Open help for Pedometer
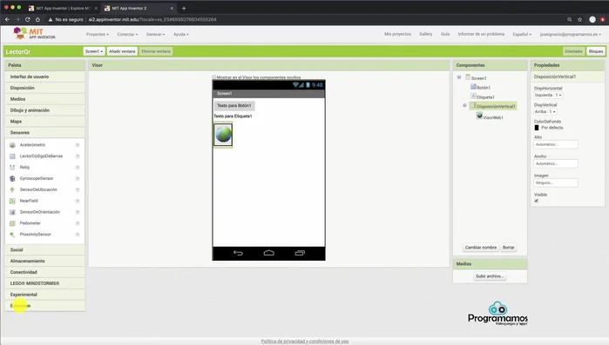Viewport: 609px width, 345px height. click(78, 223)
